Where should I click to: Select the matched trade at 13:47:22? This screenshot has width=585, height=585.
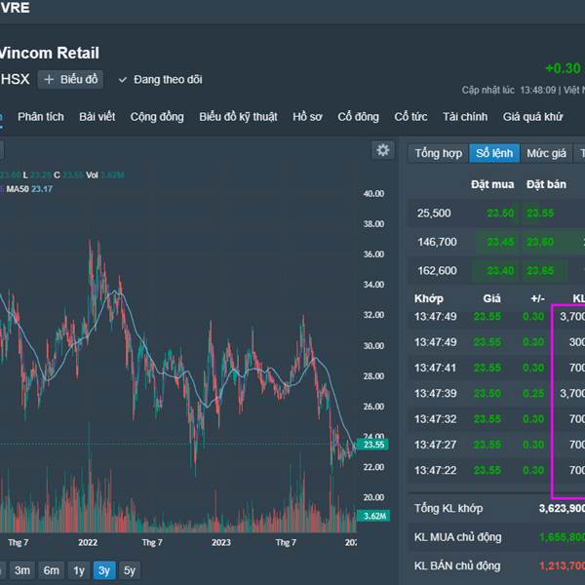point(496,471)
